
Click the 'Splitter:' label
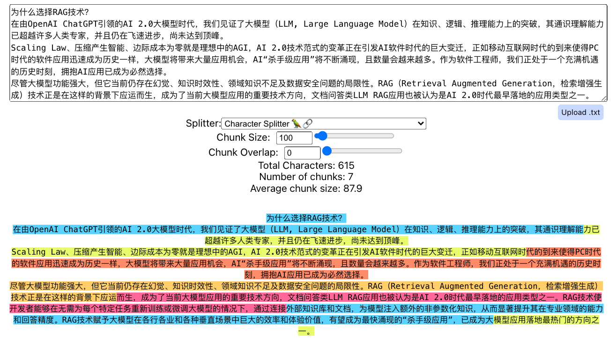pos(203,123)
